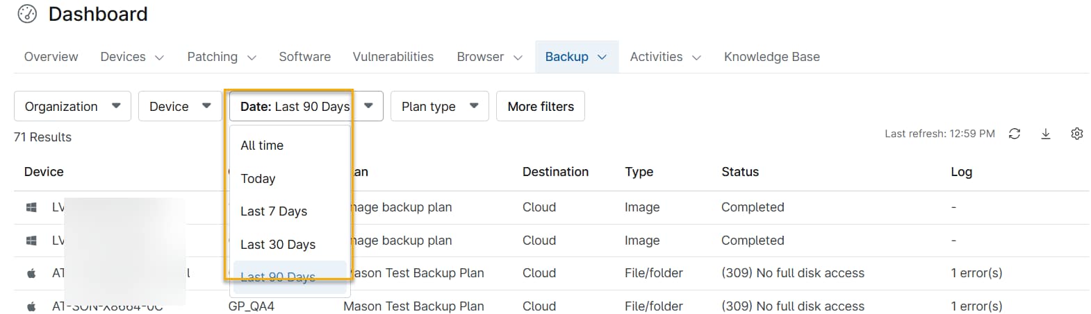Screen dimensions: 1091x314
Task: Open the Device filter dropdown
Action: pos(179,106)
